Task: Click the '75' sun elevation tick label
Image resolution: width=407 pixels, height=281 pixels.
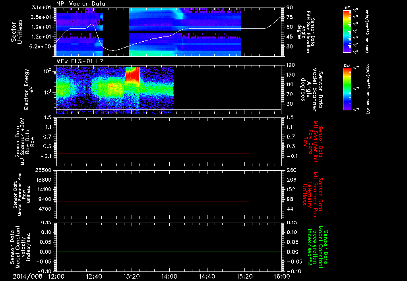Action: pyautogui.click(x=289, y=17)
